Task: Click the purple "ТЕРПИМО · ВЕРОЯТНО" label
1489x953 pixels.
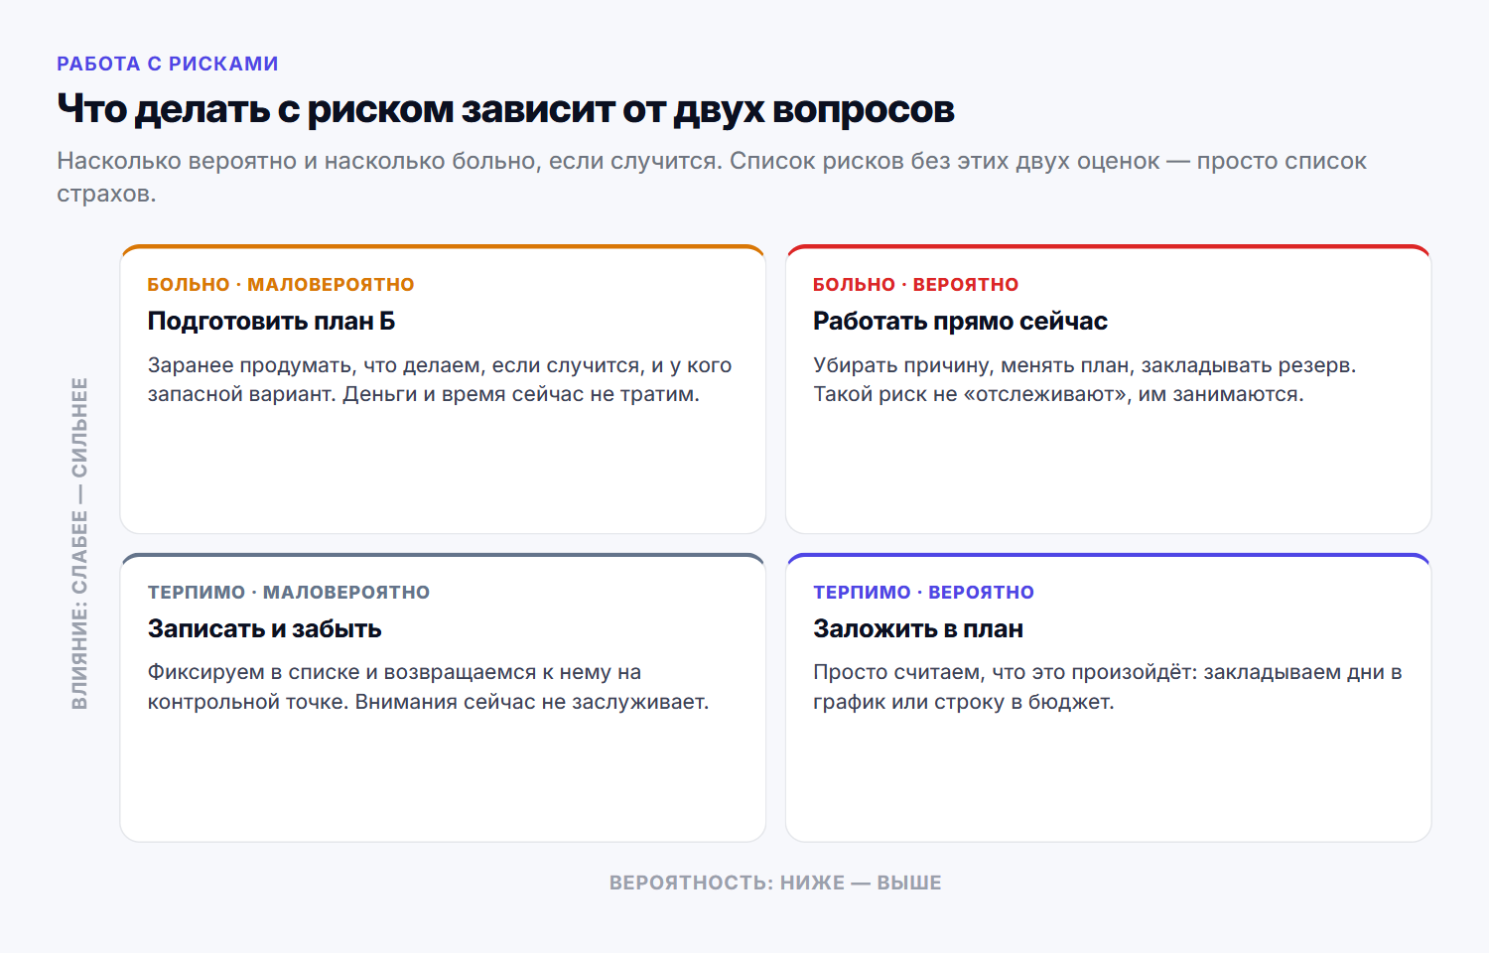Action: click(923, 592)
